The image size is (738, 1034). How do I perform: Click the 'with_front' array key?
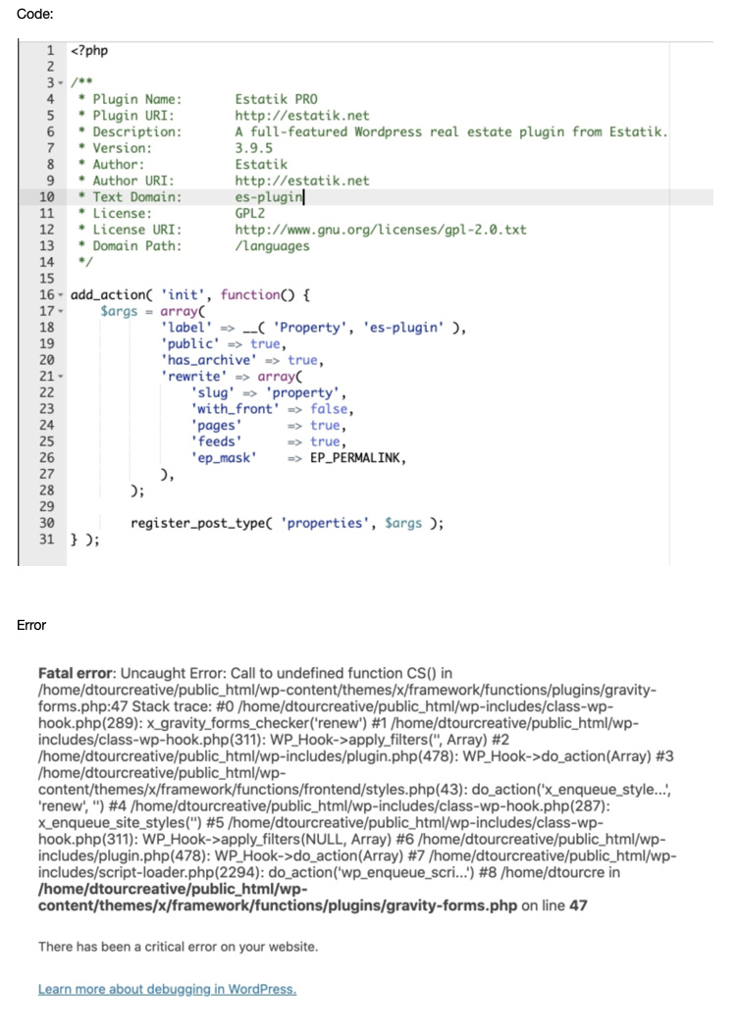pos(235,409)
